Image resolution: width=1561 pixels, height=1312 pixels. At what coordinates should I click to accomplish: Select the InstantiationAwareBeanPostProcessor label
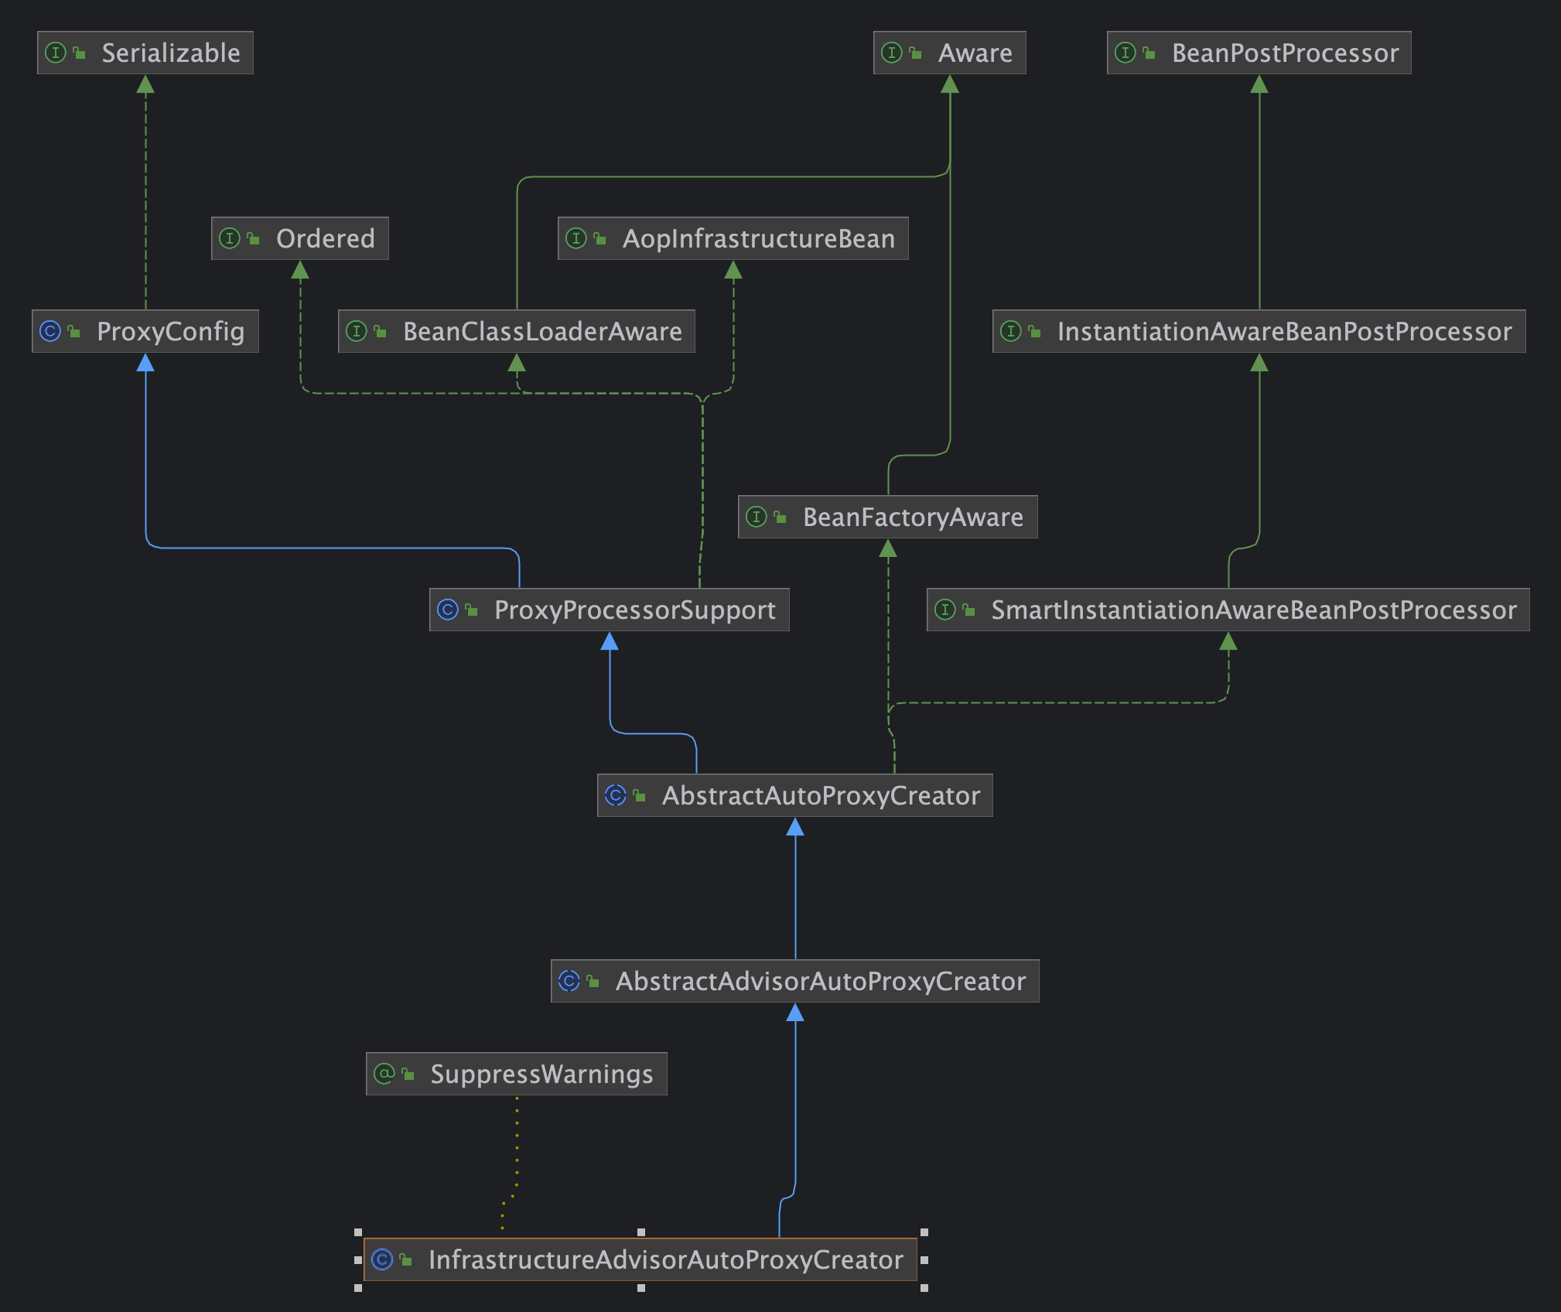pos(1285,331)
